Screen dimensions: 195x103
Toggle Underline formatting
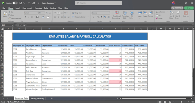point(32,17)
